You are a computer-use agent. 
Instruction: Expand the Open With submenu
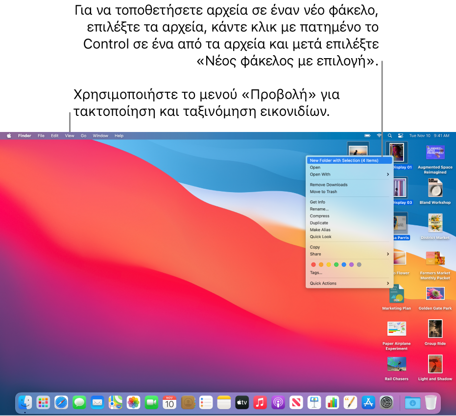tap(349, 175)
